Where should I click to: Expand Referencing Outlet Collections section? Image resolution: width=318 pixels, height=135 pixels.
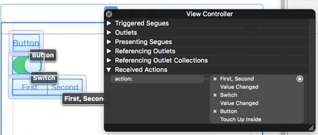109,60
